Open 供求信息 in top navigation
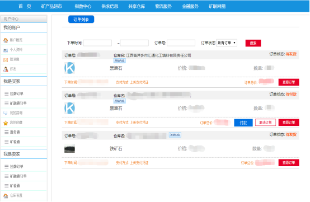 pyautogui.click(x=110, y=6)
